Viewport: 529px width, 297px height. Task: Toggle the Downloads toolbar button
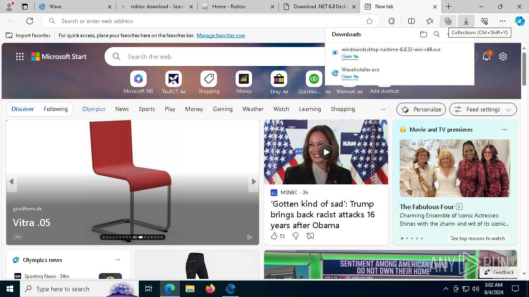point(466,21)
